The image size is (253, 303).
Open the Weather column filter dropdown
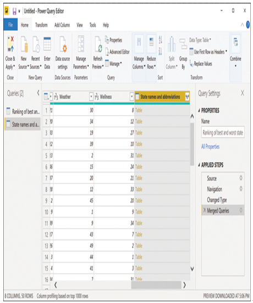pos(91,96)
